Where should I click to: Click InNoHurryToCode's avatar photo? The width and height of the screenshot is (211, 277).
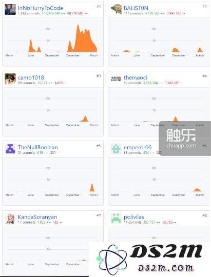[10, 10]
